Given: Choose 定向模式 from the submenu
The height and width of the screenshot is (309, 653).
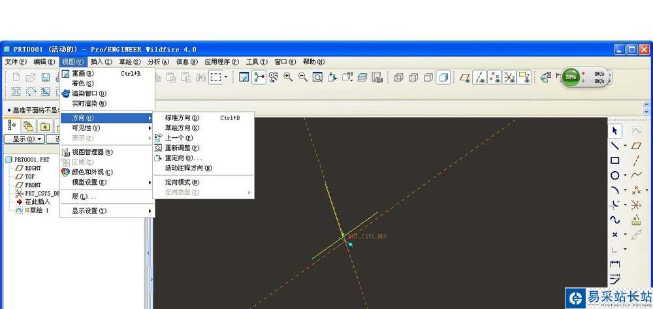Looking at the screenshot, I should [204, 182].
